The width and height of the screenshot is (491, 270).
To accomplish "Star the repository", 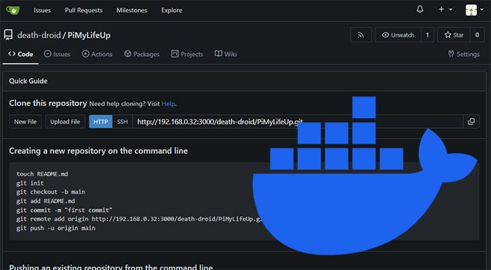I will pos(454,35).
